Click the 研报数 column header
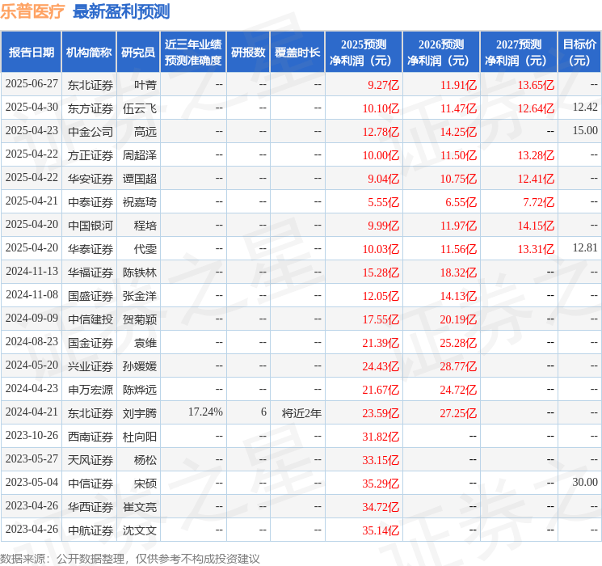 pyautogui.click(x=248, y=53)
